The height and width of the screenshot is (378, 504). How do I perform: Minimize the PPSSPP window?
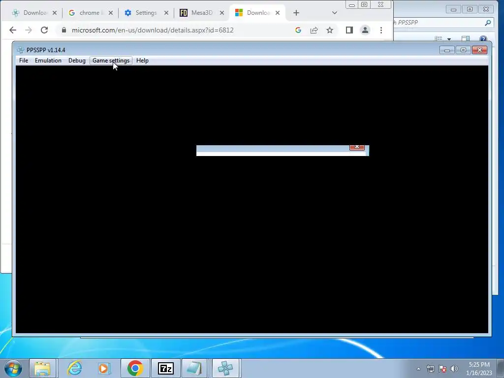(x=447, y=50)
